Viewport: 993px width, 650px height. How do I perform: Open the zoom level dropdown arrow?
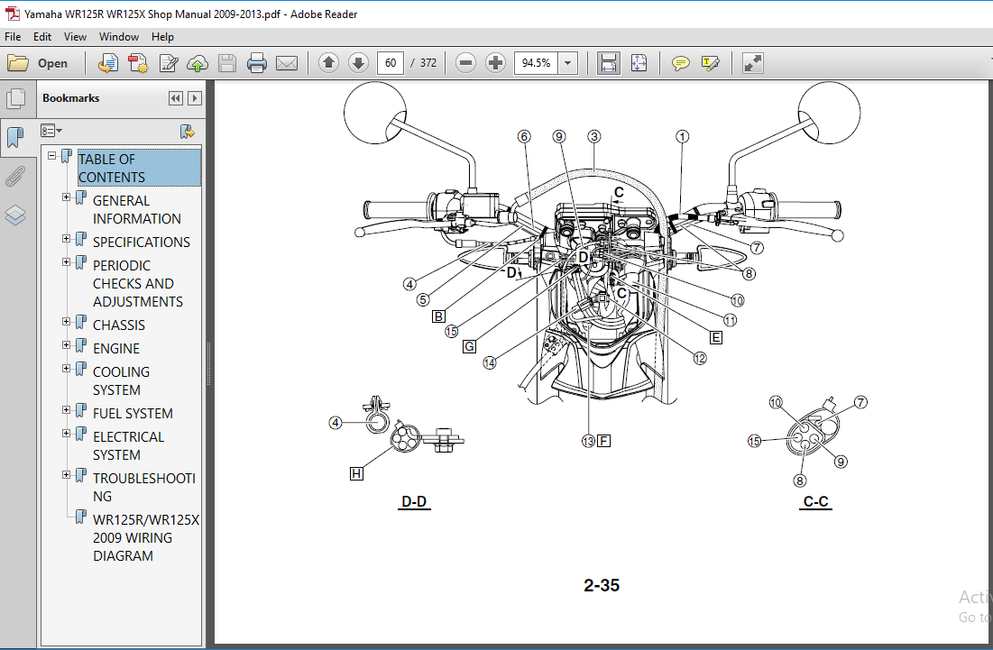(568, 63)
